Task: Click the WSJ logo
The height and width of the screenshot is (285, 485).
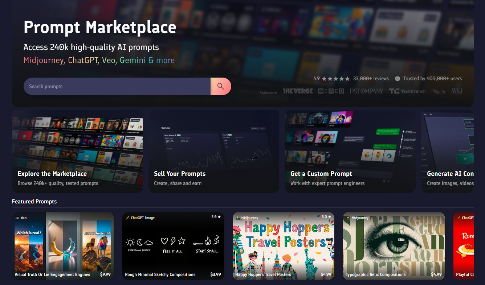Action: (x=457, y=91)
